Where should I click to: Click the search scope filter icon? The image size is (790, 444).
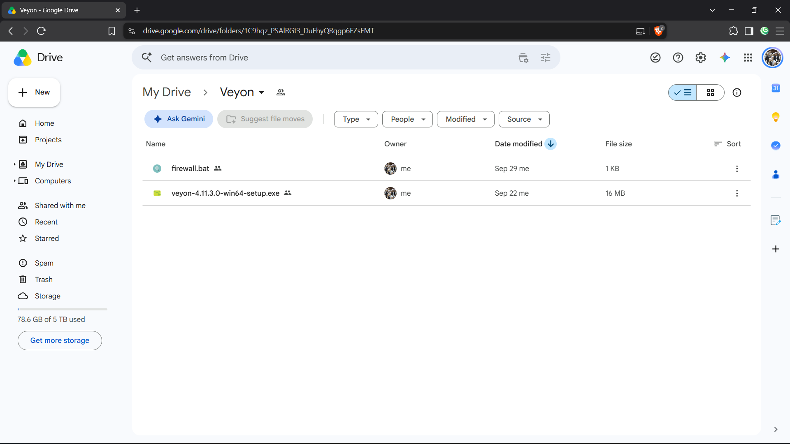tap(523, 58)
